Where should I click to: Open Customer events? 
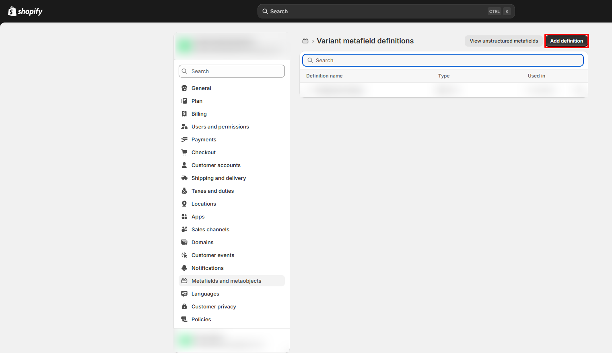[x=232, y=255]
